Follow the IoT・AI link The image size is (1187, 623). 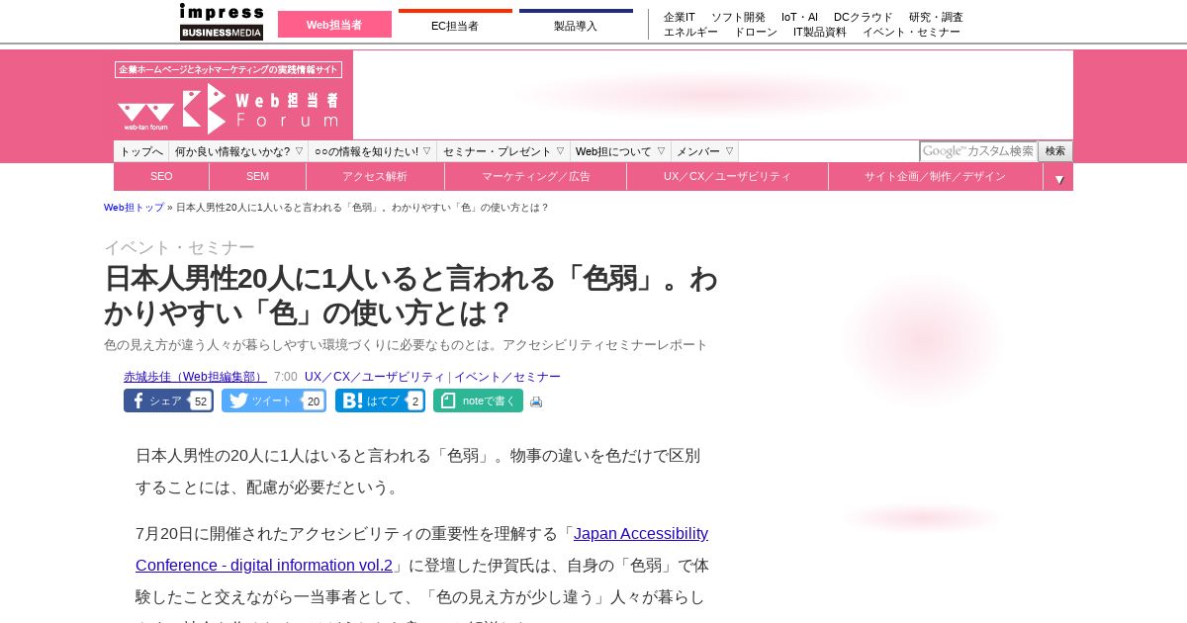click(799, 17)
